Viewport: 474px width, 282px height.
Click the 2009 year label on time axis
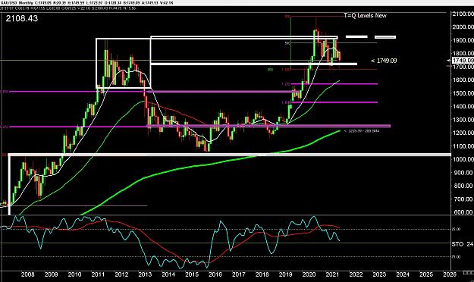pyautogui.click(x=51, y=274)
